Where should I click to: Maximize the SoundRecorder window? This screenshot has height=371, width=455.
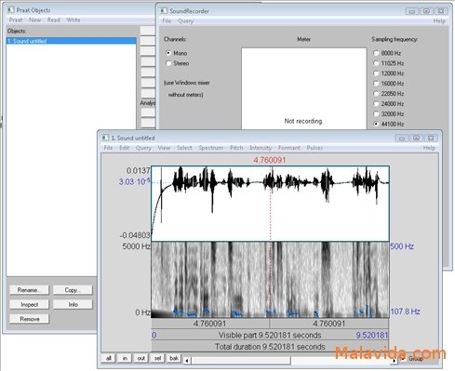click(426, 11)
